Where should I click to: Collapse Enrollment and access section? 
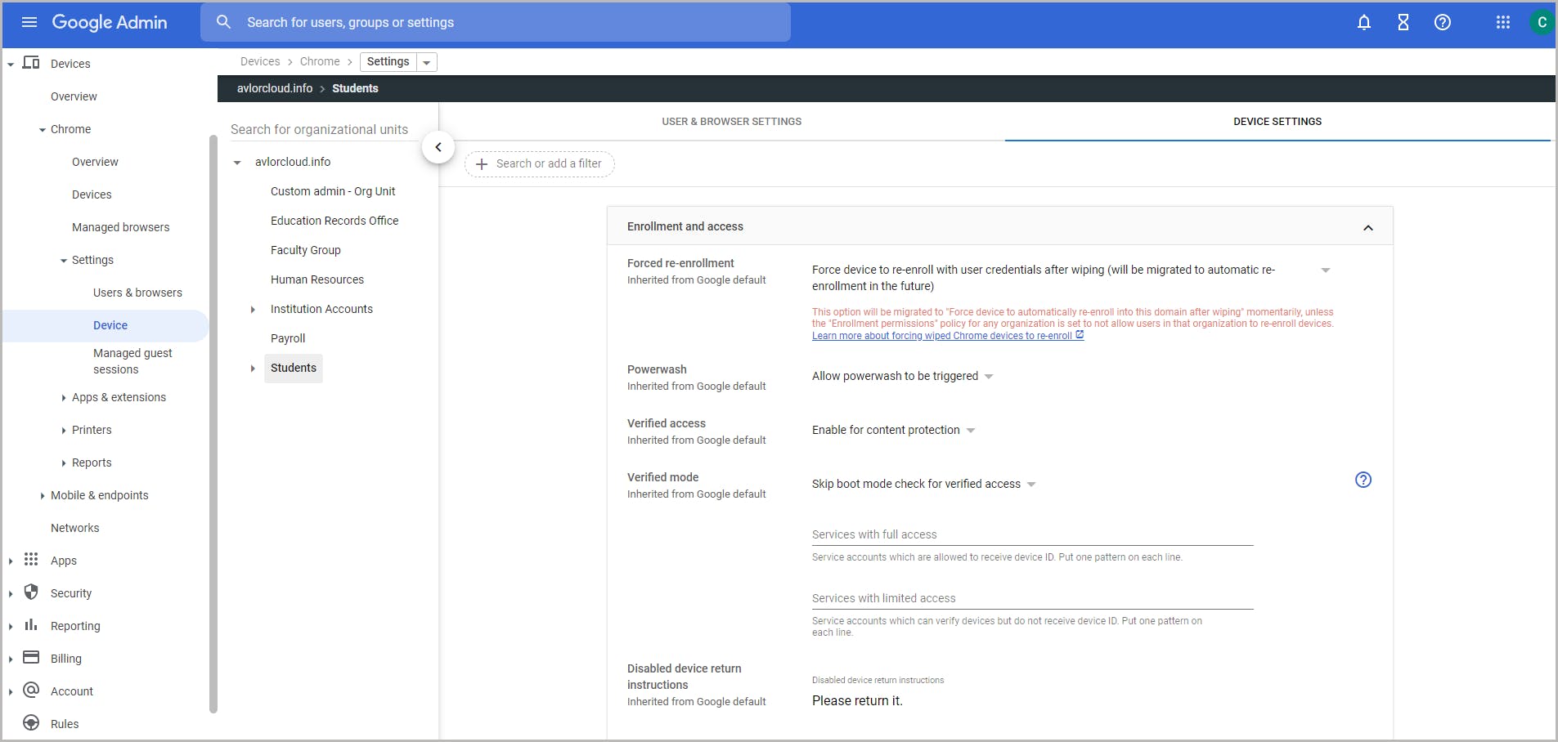1368,227
